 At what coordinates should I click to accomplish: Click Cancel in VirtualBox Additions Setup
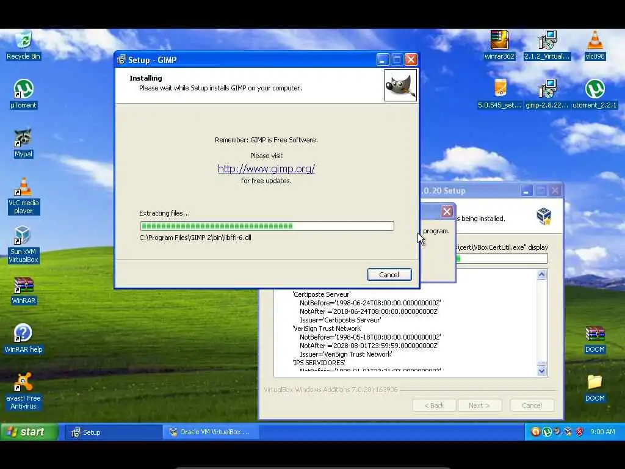pyautogui.click(x=532, y=405)
